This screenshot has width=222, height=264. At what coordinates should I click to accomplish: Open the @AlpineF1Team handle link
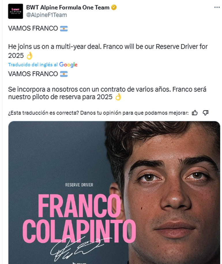[x=46, y=15]
